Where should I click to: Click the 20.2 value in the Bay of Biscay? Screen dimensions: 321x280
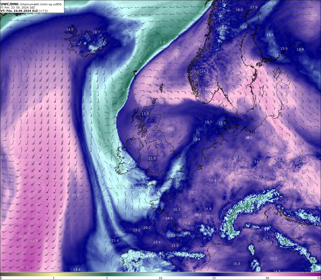147,228
